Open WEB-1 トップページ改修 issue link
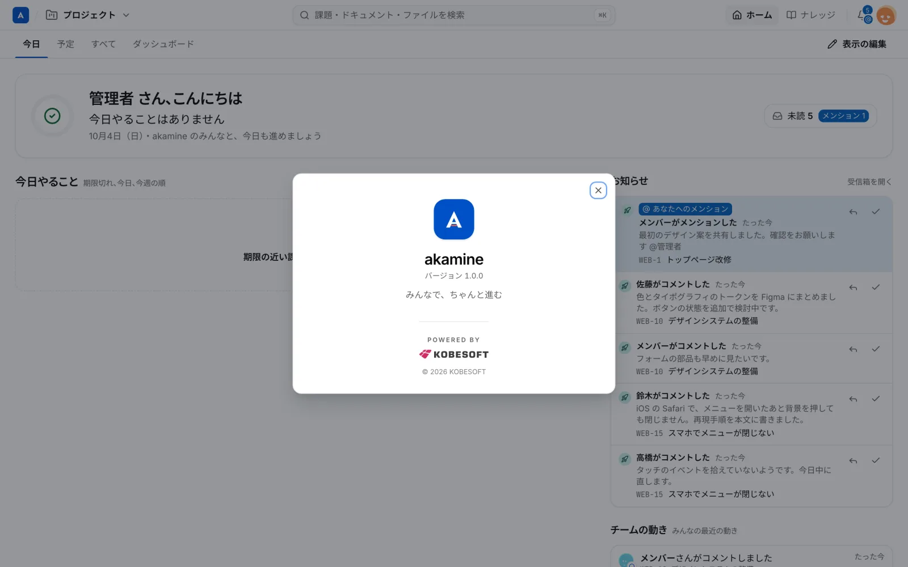Image resolution: width=908 pixels, height=567 pixels. click(685, 260)
